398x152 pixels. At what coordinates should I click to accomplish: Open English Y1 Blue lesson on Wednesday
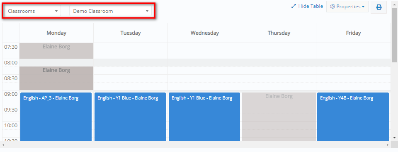coord(204,117)
